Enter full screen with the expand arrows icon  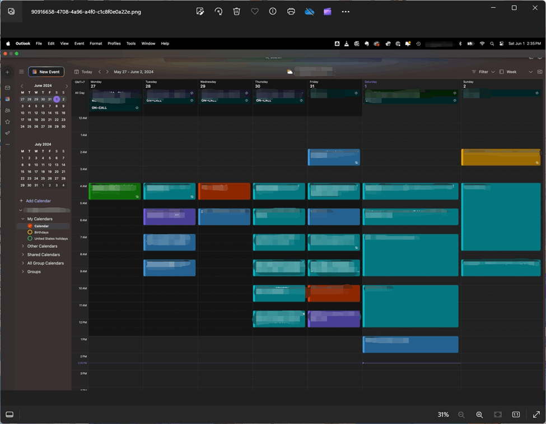[536, 414]
